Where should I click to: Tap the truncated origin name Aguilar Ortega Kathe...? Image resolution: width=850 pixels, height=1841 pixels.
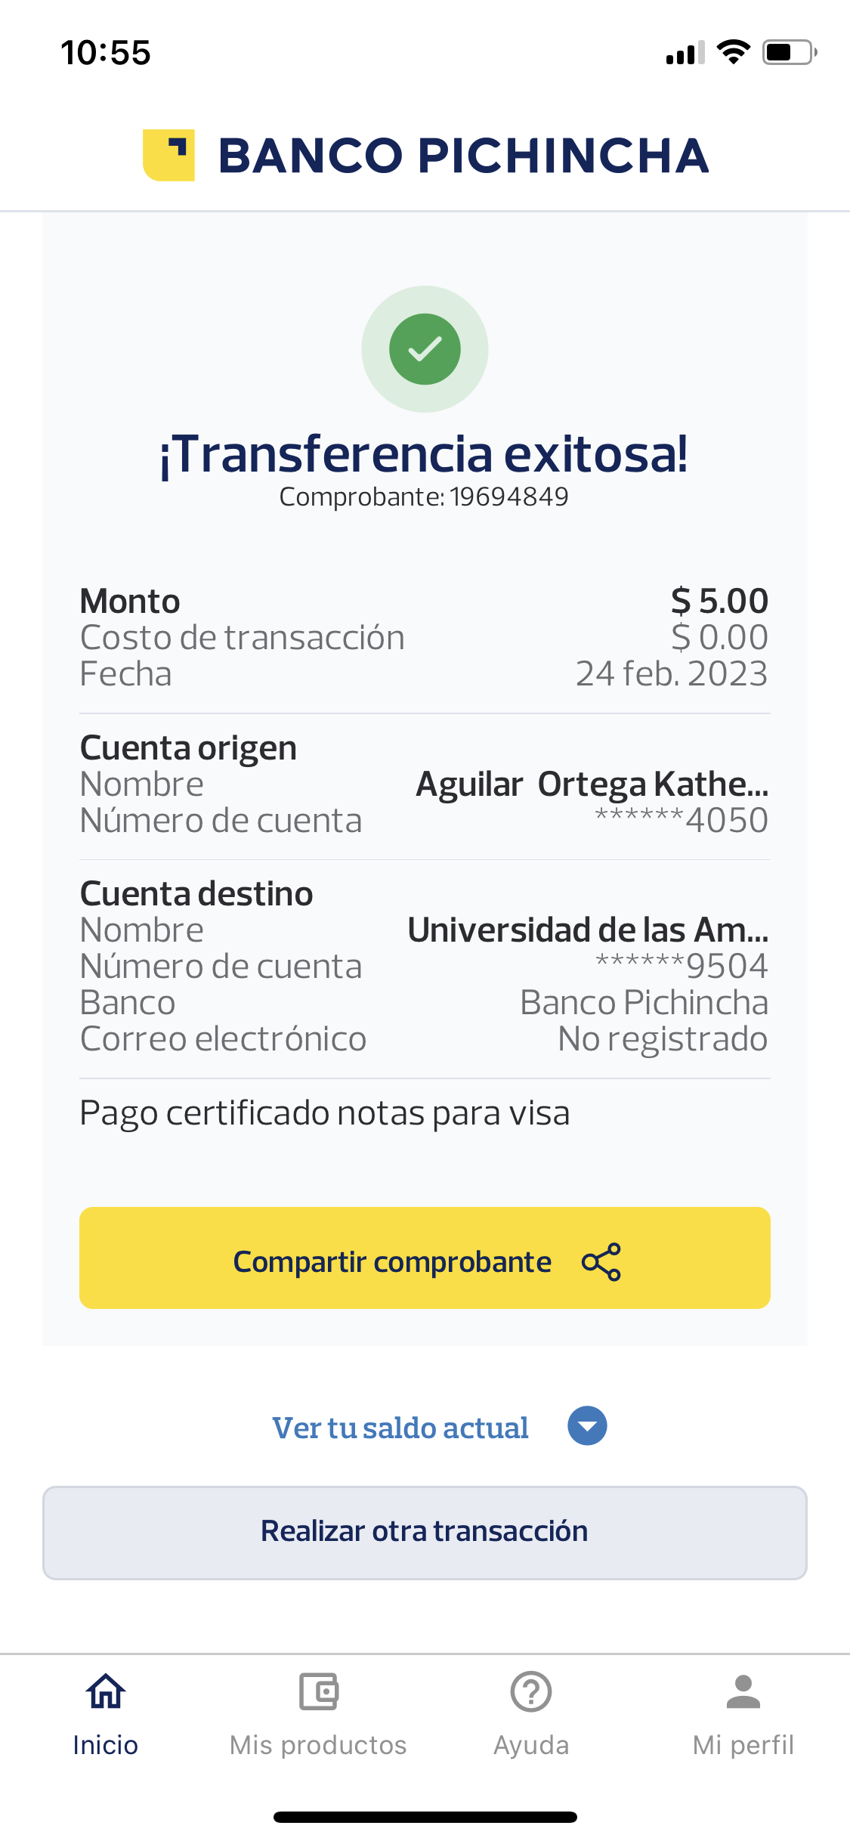[592, 784]
